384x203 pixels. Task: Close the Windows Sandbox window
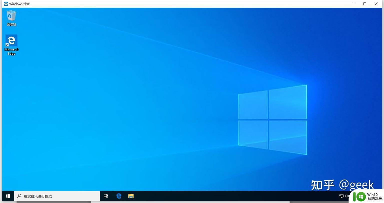376,4
